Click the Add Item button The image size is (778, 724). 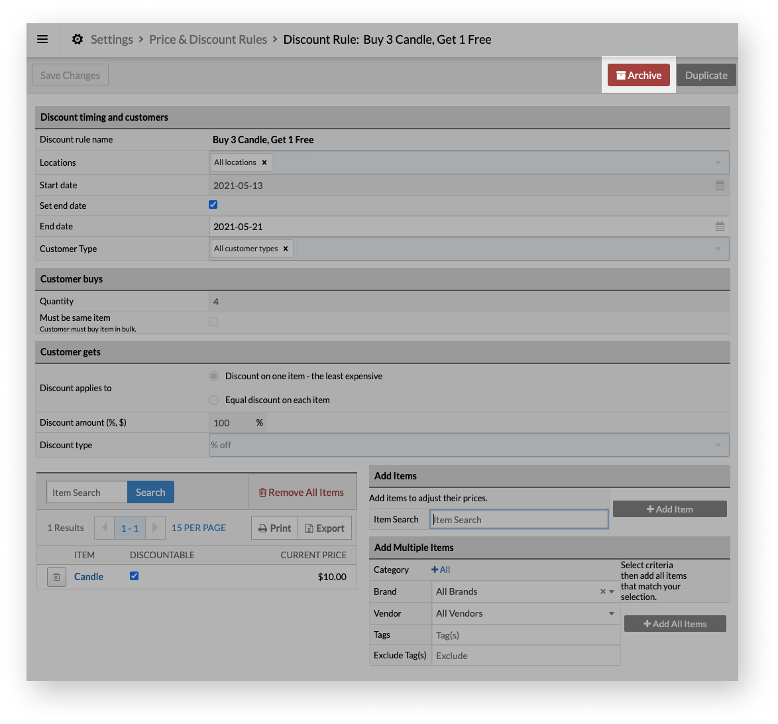pyautogui.click(x=670, y=509)
